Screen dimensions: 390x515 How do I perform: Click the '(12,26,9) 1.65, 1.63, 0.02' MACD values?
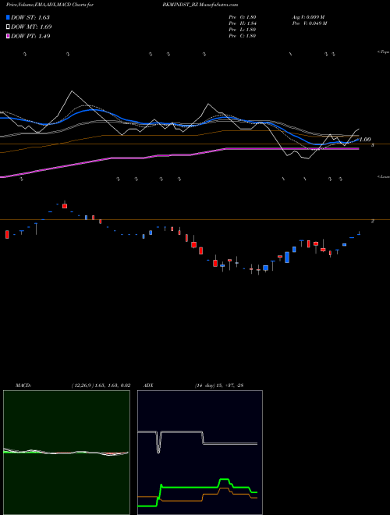click(101, 385)
